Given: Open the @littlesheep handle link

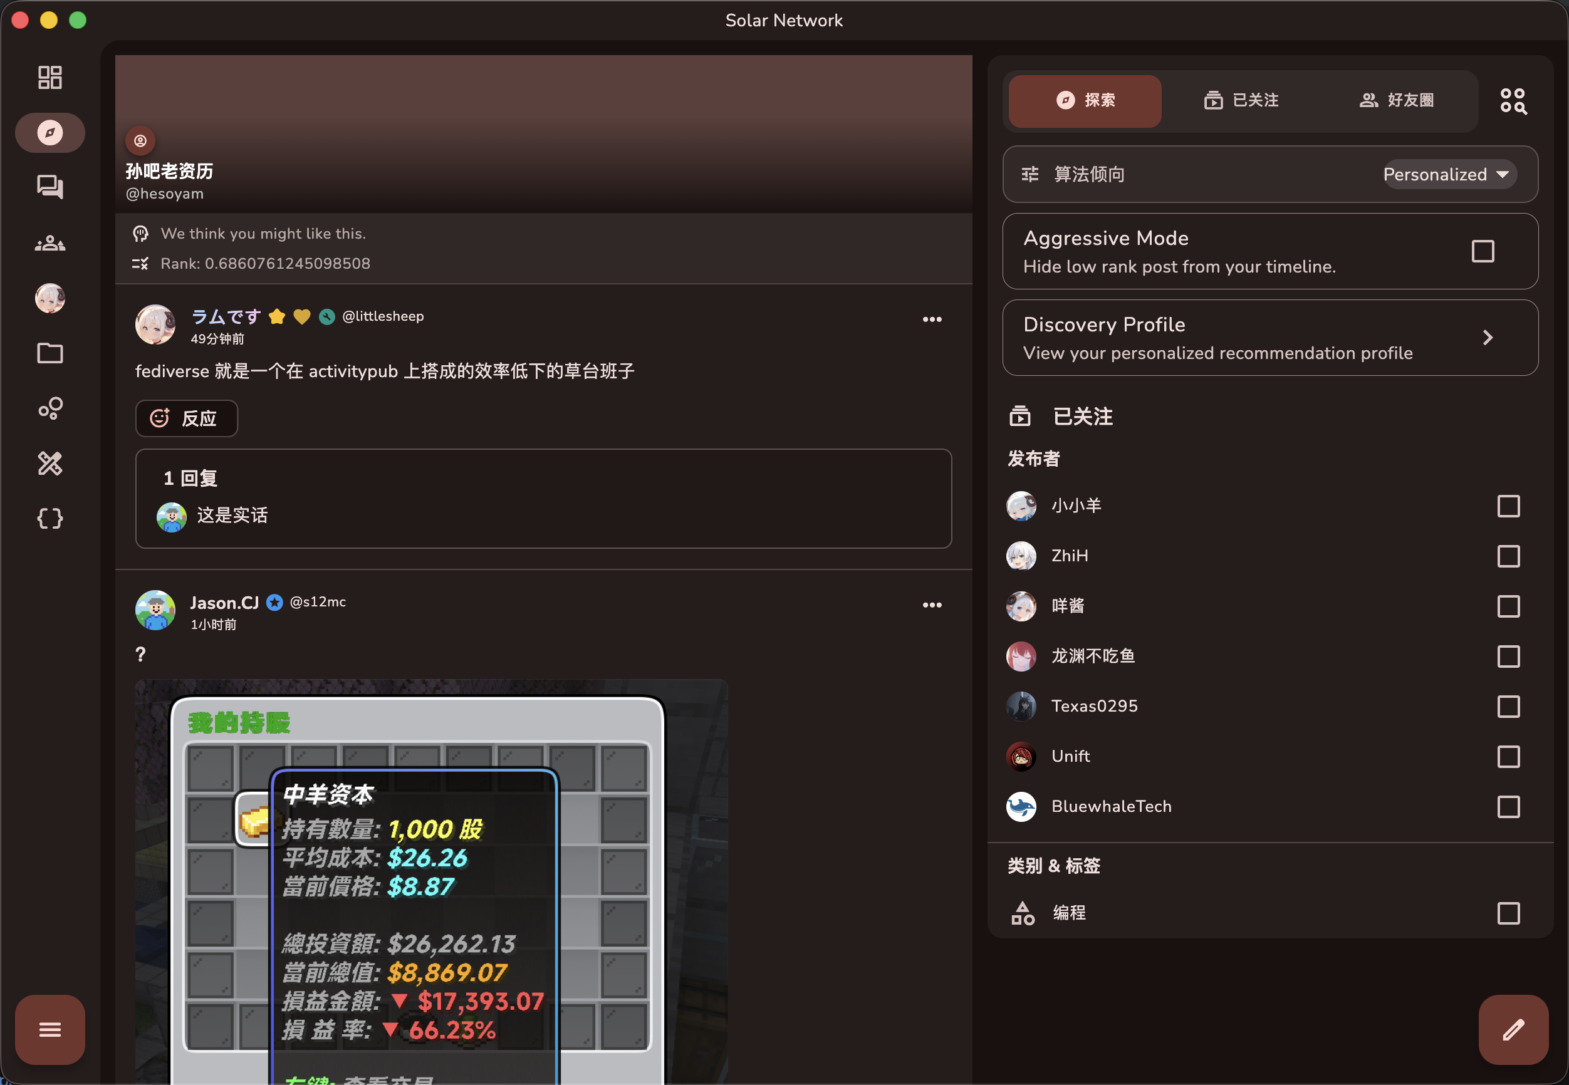Looking at the screenshot, I should click(383, 316).
